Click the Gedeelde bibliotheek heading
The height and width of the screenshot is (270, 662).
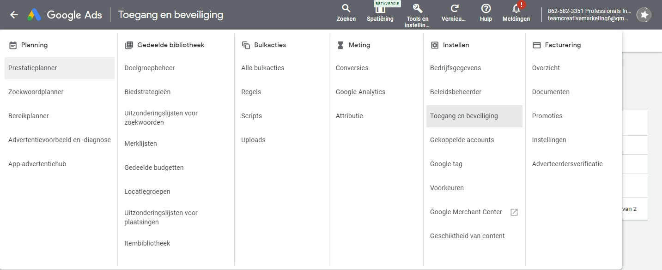[171, 45]
